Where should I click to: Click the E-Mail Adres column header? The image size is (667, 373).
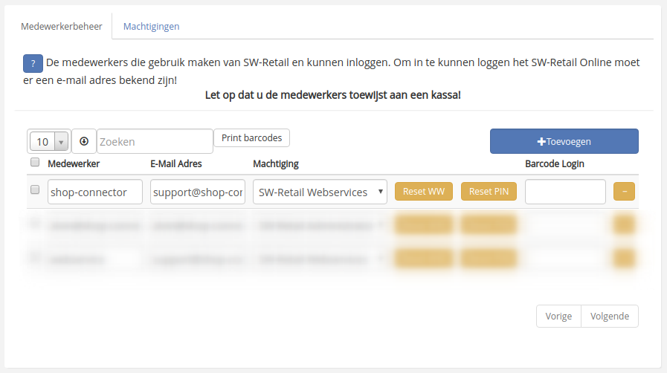click(176, 163)
